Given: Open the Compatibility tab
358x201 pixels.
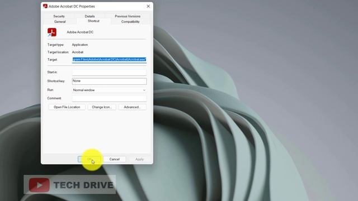Looking at the screenshot, I should (x=130, y=22).
